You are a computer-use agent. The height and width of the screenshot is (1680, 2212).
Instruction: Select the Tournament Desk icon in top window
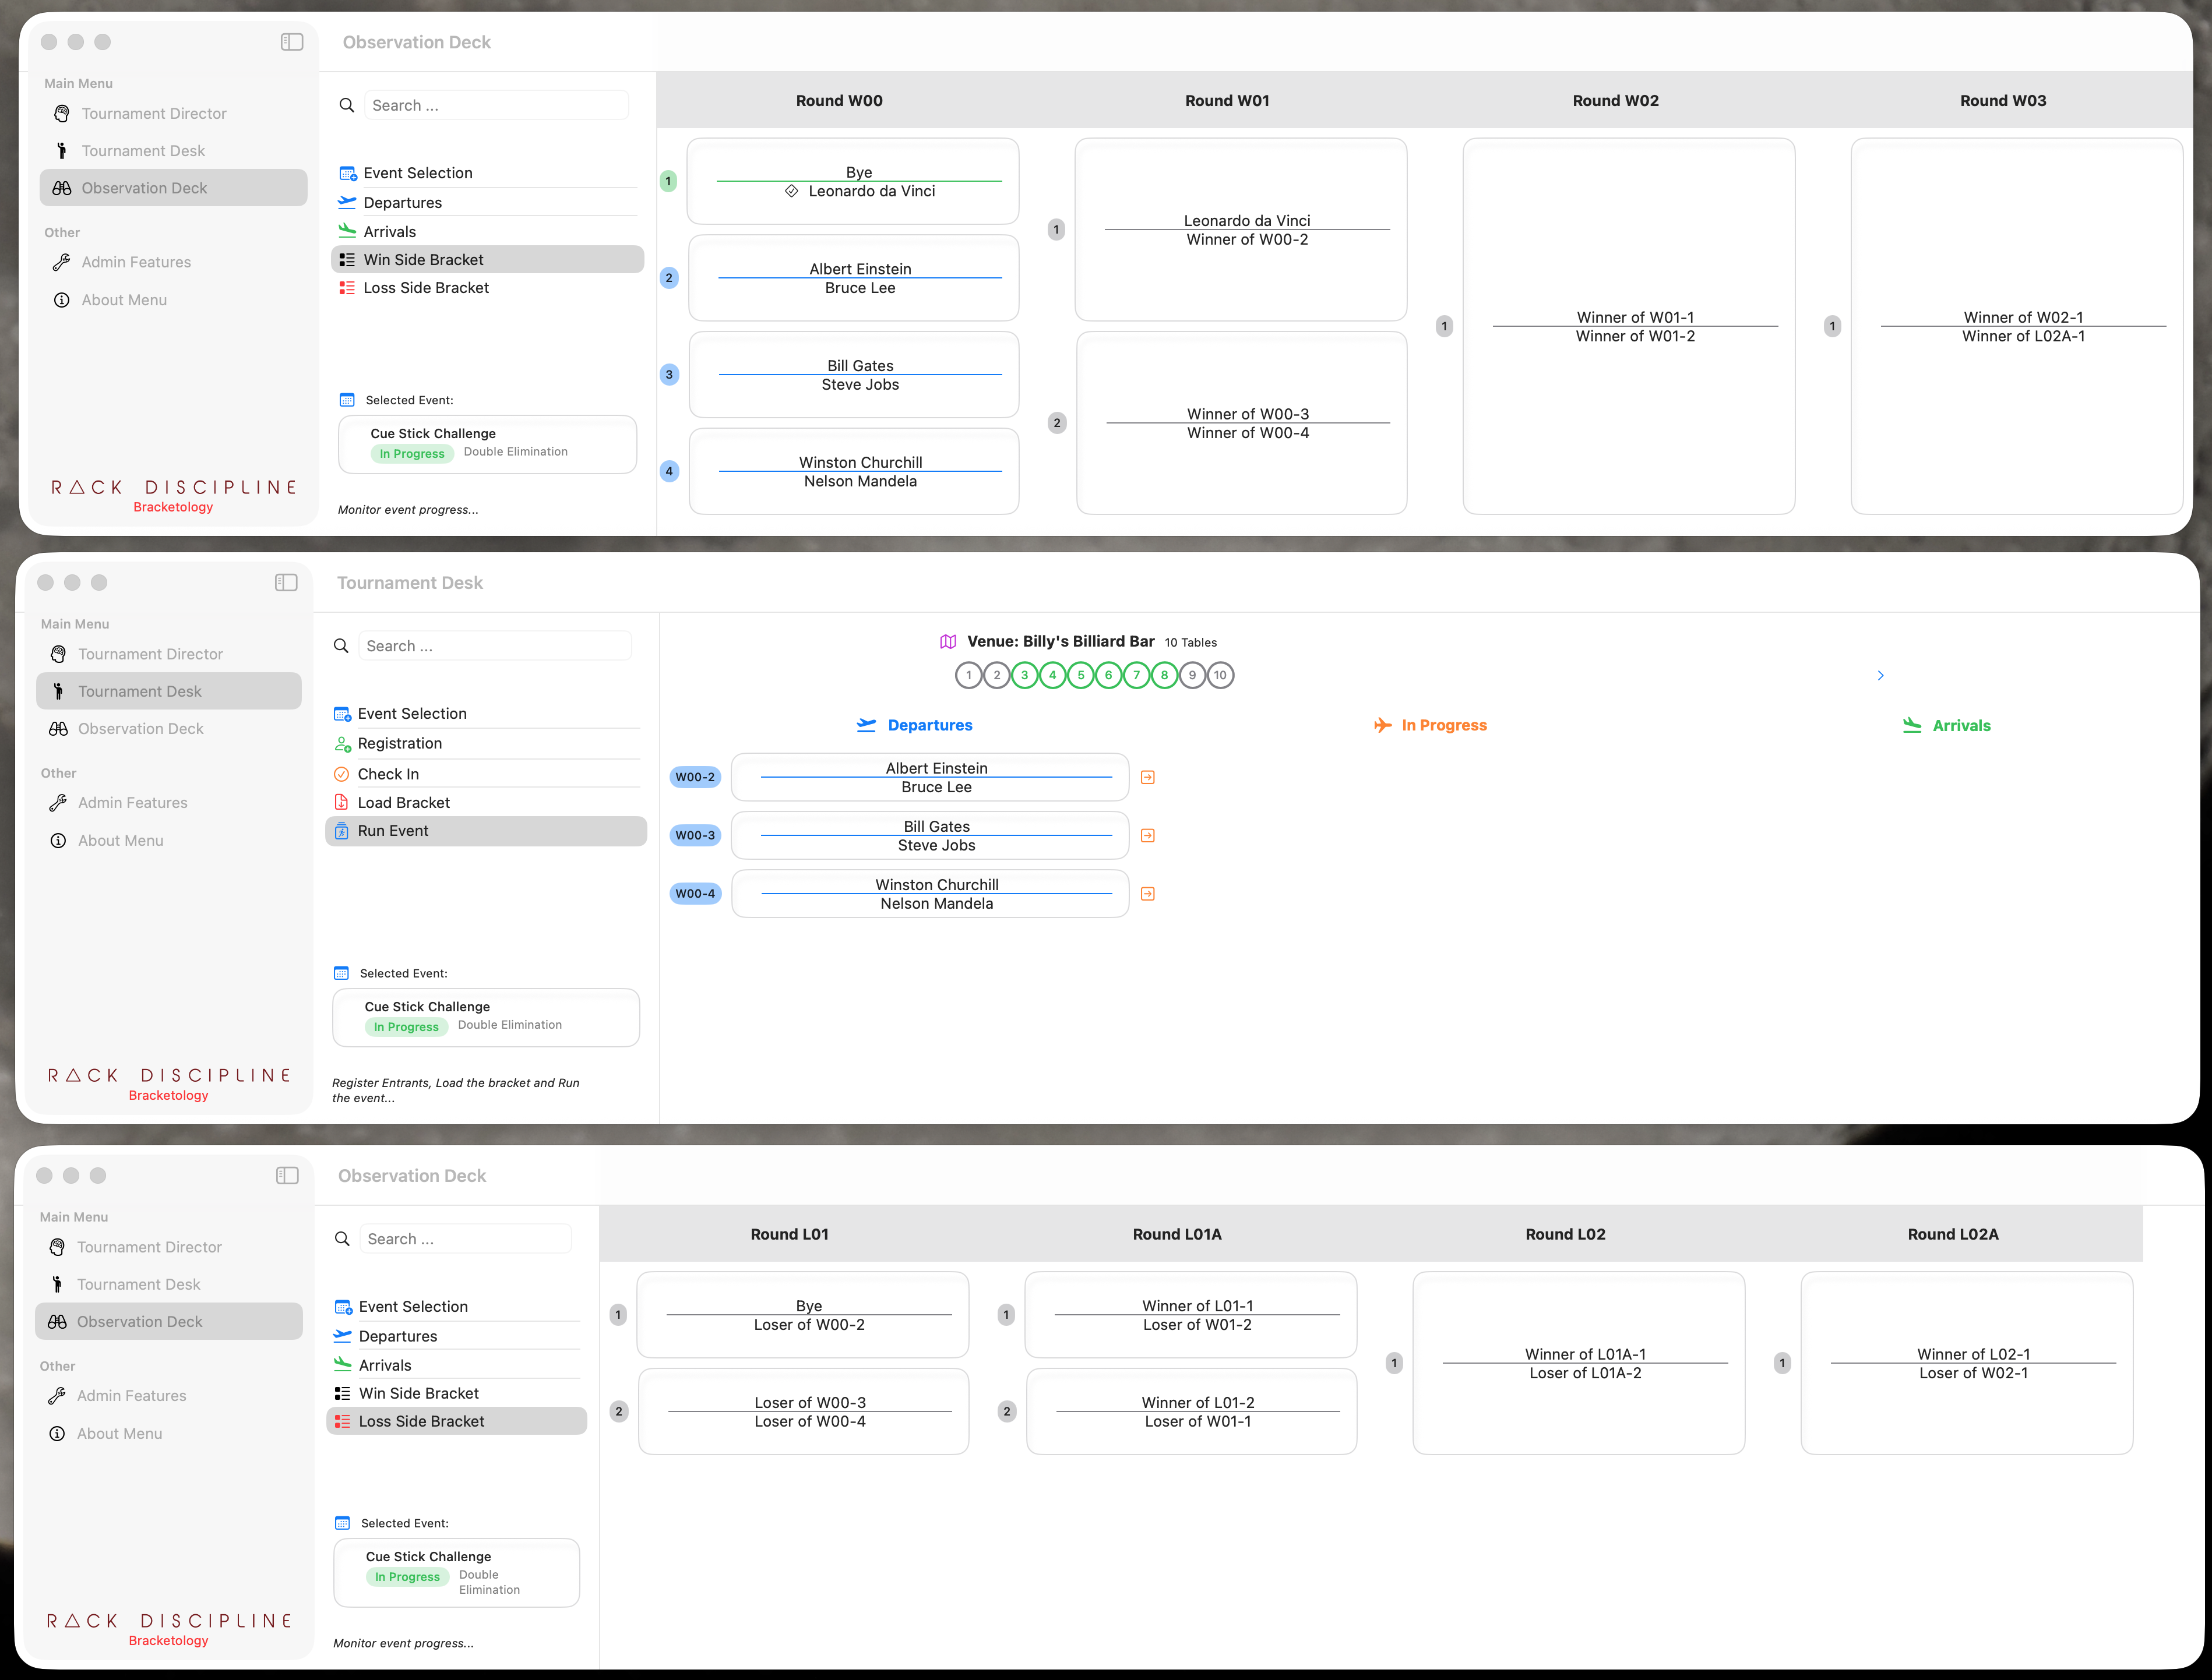click(x=62, y=150)
